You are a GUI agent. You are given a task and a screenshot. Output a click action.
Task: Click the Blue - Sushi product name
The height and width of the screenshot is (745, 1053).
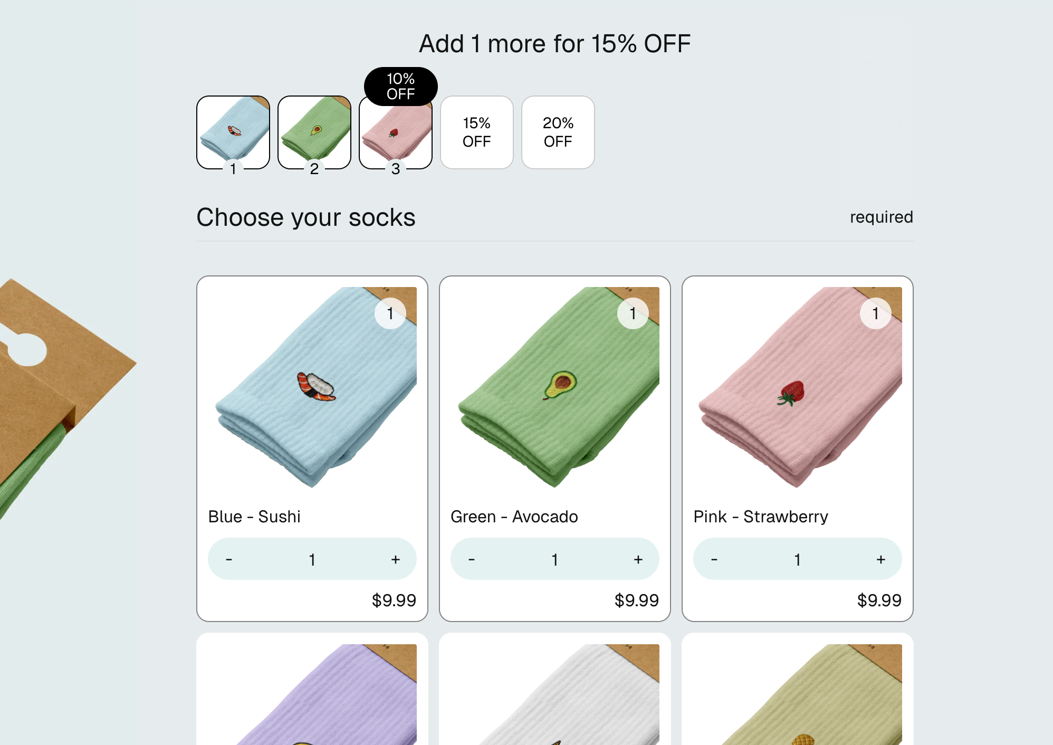click(x=254, y=517)
